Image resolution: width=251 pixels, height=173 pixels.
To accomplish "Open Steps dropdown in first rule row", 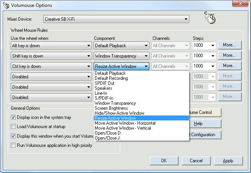I will click(212, 46).
